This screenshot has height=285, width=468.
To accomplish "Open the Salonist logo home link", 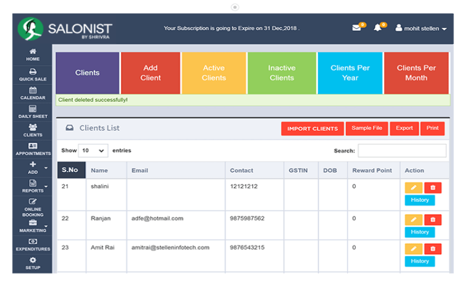I will 65,29.
